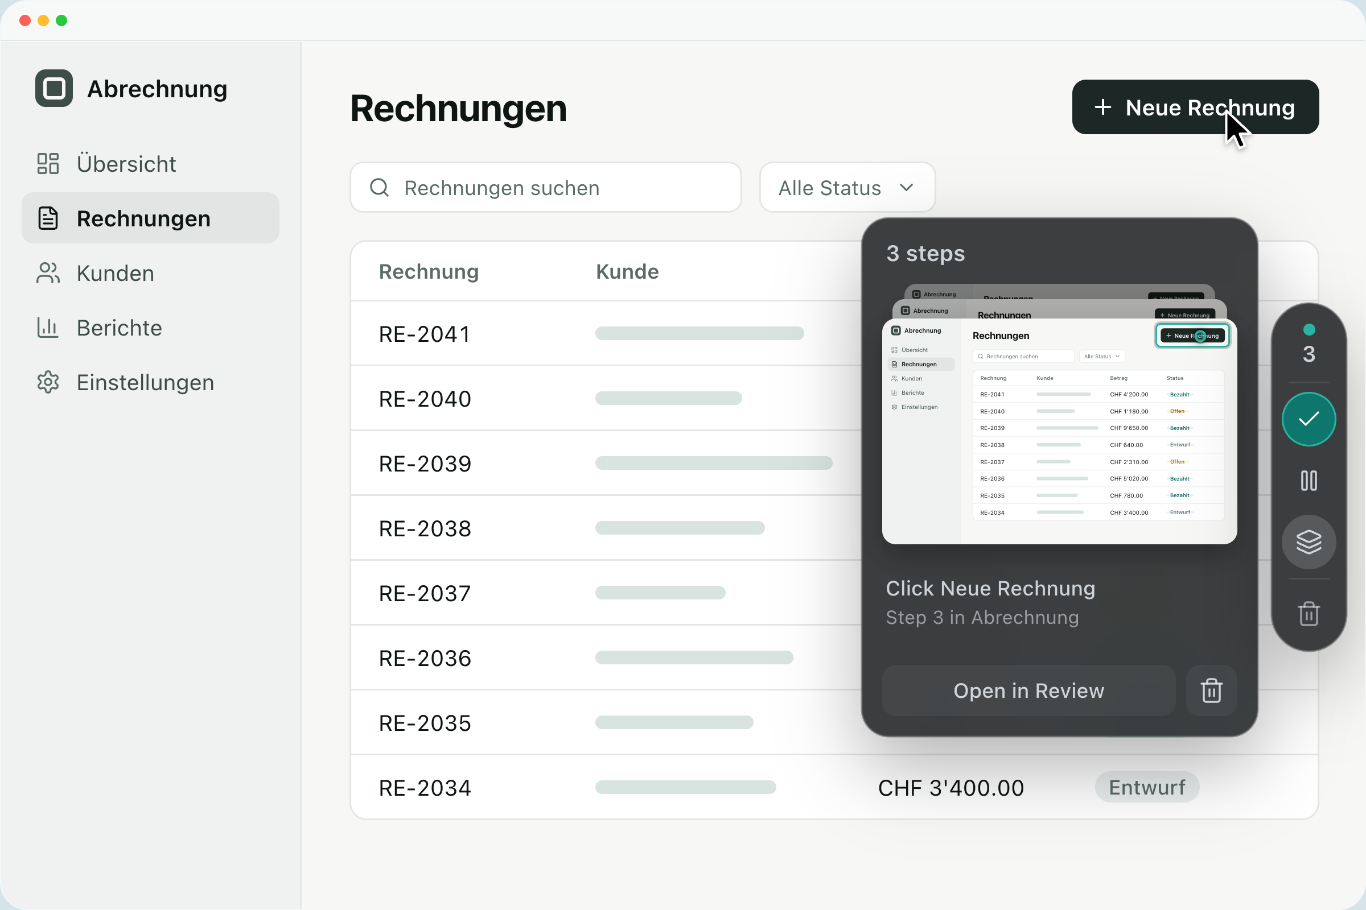Open Übersicht in the sidebar

tap(150, 164)
